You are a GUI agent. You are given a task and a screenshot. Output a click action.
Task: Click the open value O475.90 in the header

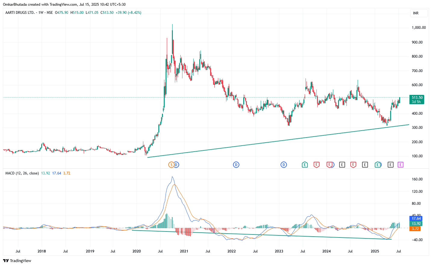click(61, 13)
